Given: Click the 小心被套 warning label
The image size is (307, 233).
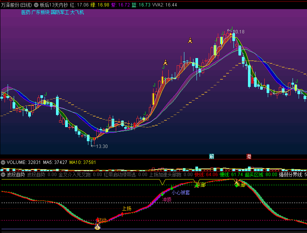Looking at the screenshot, I should point(181,193).
